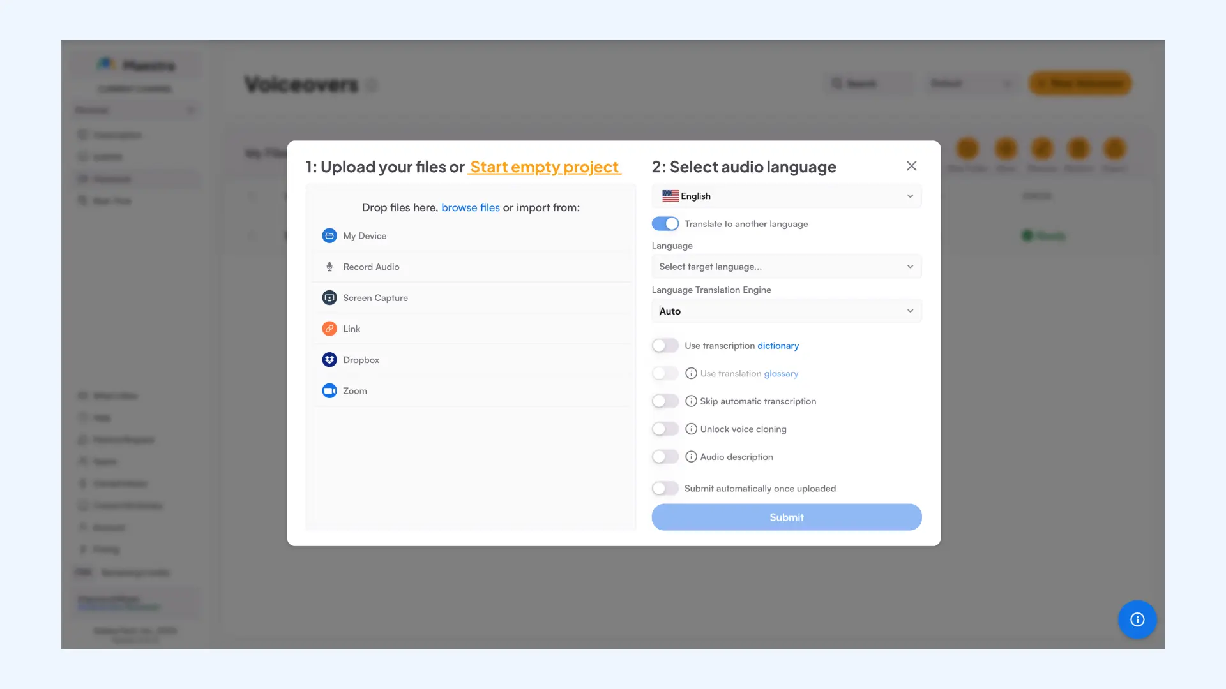Screen dimensions: 1226x689
Task: Select the Screen Capture import option
Action: pos(375,297)
